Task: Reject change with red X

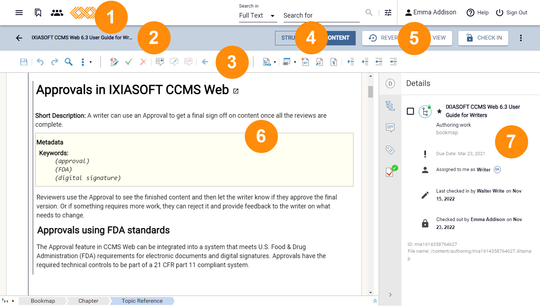Action: pyautogui.click(x=143, y=62)
